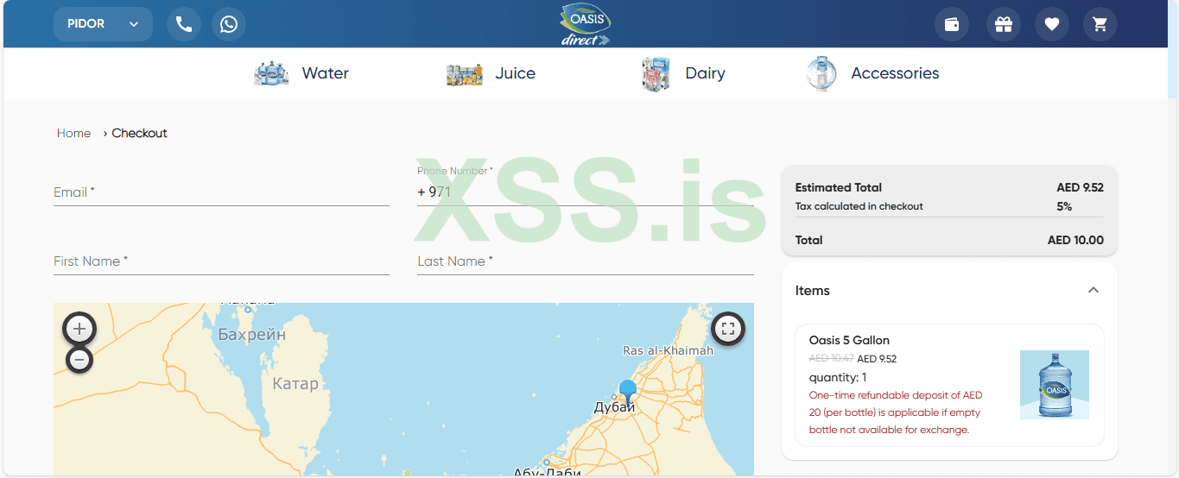This screenshot has width=1179, height=478.
Task: Click the refundable deposit notice text
Action: [896, 412]
